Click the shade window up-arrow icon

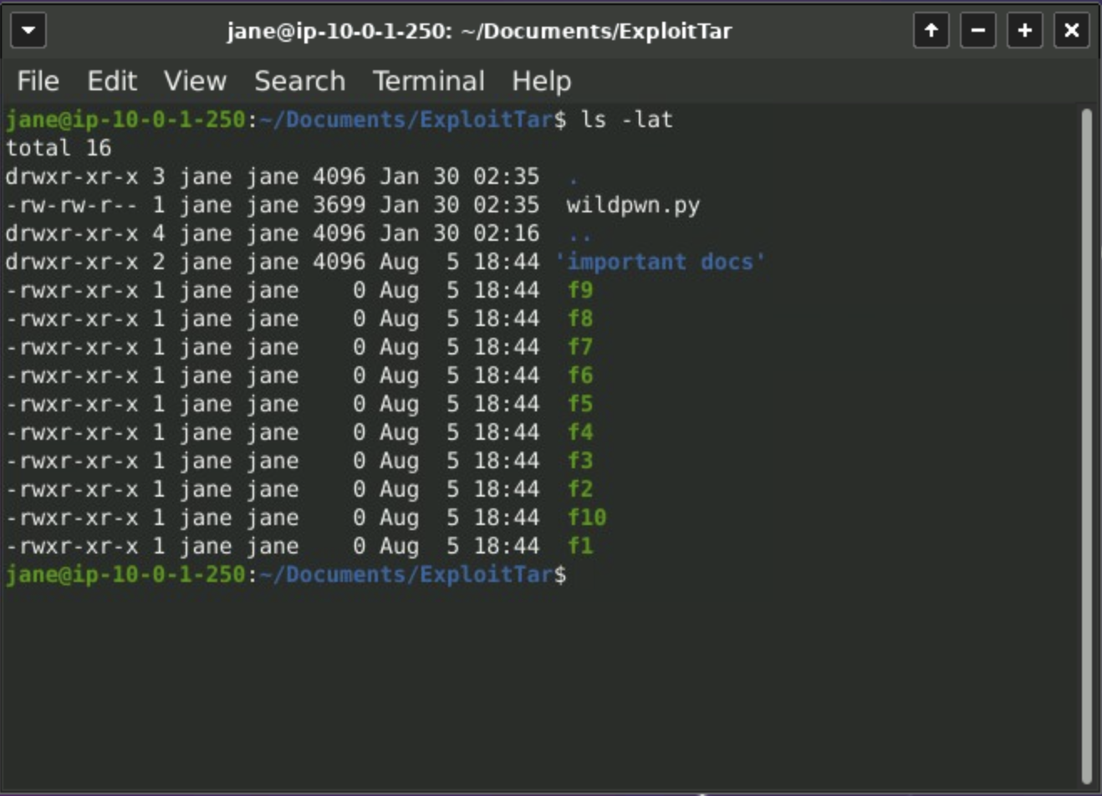pos(931,30)
